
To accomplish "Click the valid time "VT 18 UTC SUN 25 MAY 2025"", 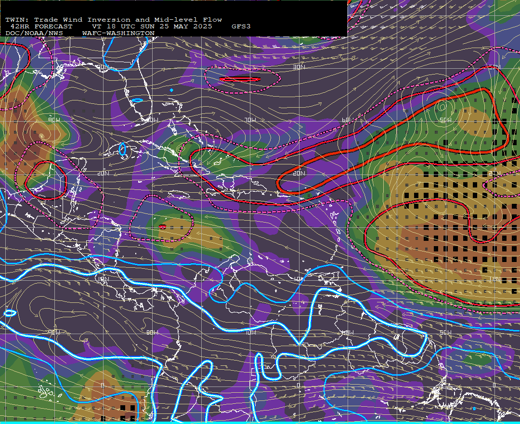I will (x=152, y=26).
